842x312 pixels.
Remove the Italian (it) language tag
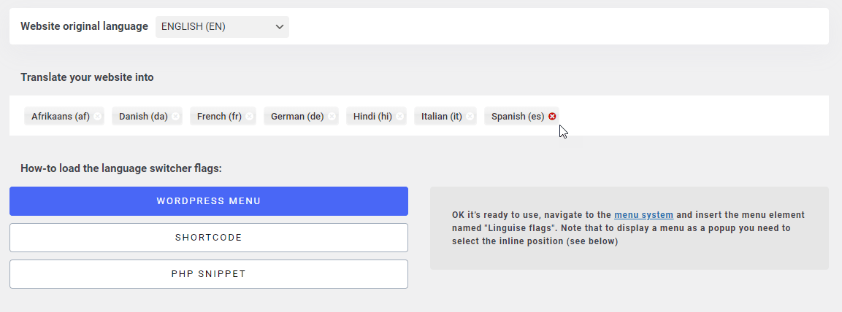(470, 117)
